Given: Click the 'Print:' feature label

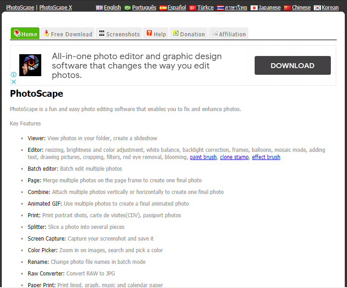Looking at the screenshot, I should point(34,215).
